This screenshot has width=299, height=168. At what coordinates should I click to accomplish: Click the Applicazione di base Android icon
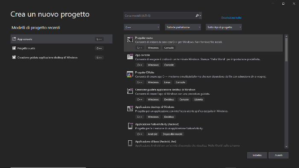[x=130, y=143]
